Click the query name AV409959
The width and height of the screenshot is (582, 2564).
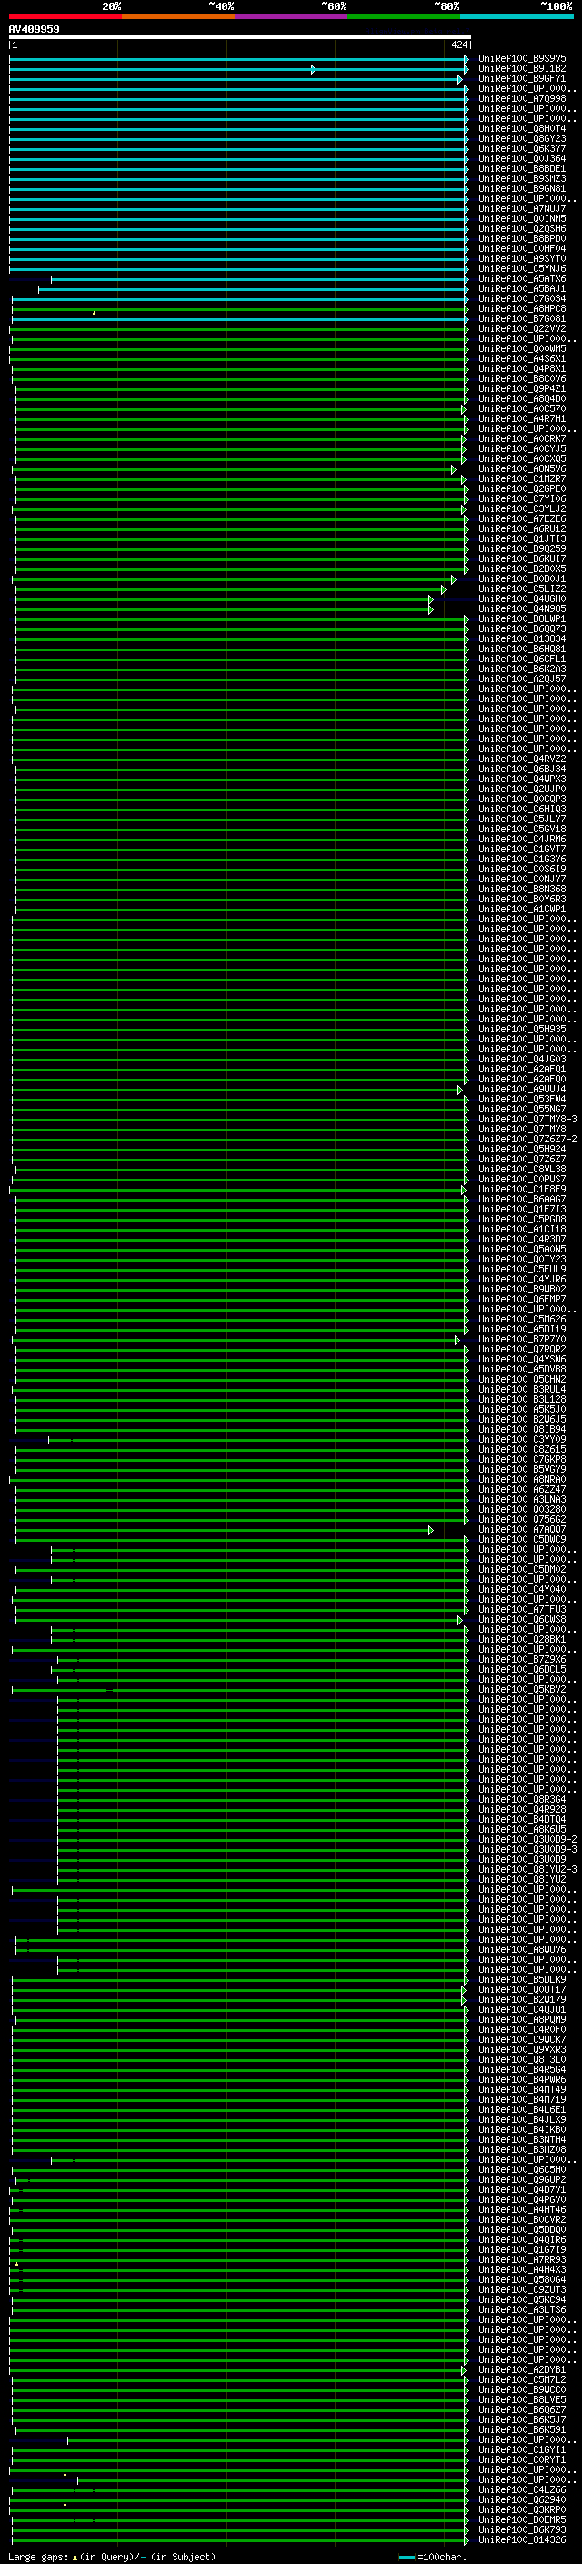click(34, 29)
